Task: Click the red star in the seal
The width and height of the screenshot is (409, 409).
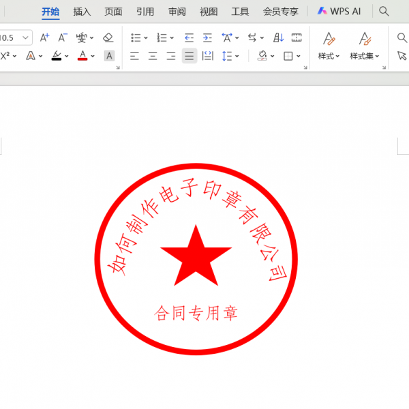Action: [x=196, y=258]
